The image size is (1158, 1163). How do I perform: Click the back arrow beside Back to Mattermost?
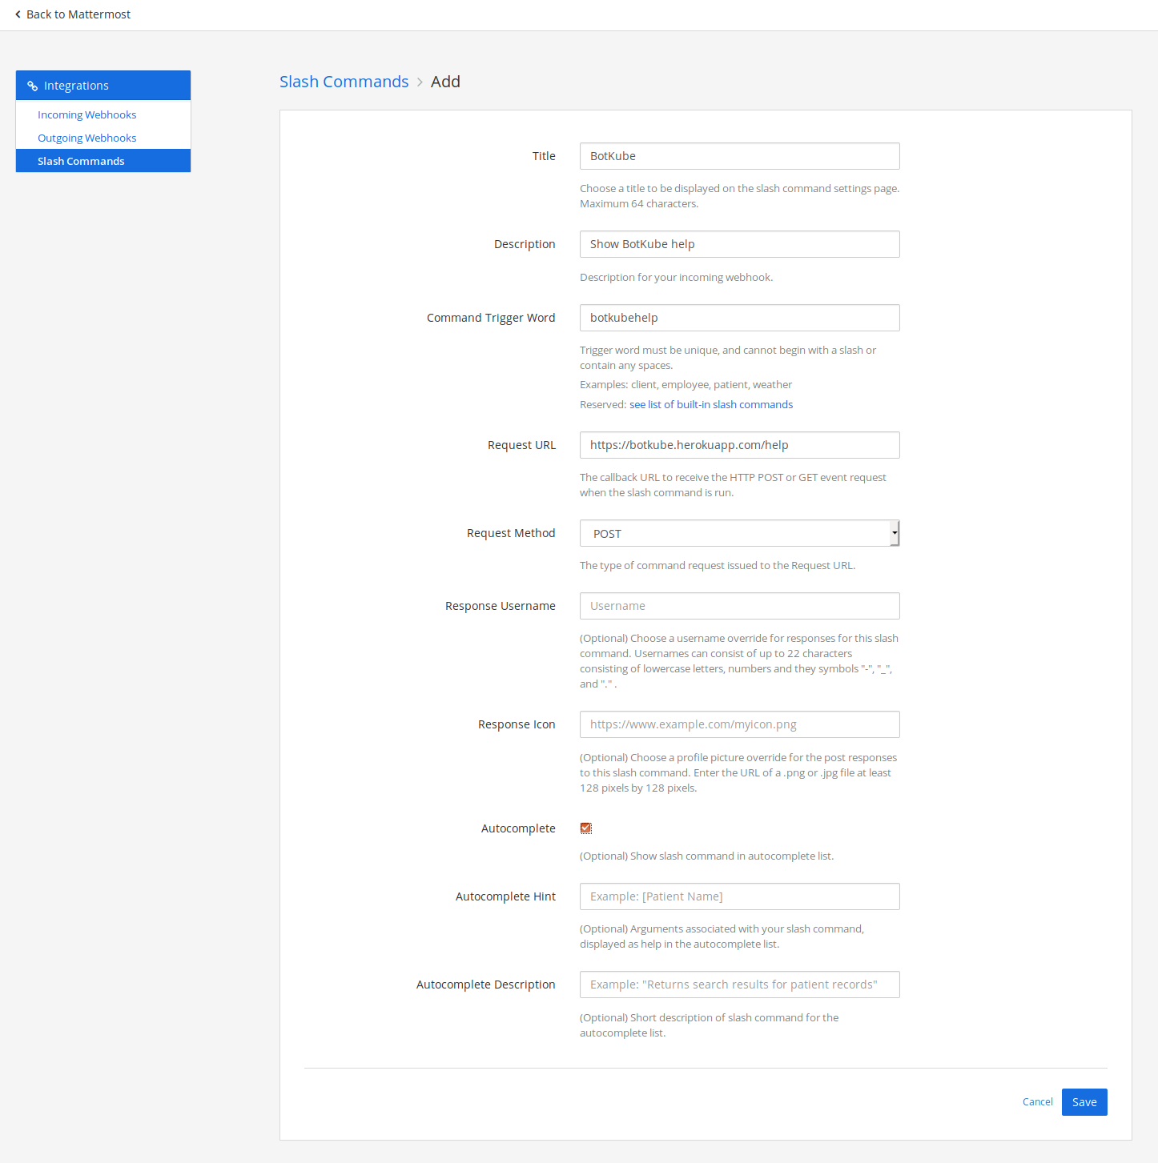click(x=18, y=14)
